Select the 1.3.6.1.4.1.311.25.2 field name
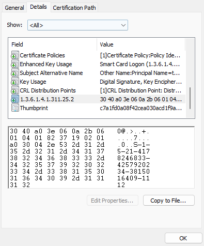 [47, 99]
